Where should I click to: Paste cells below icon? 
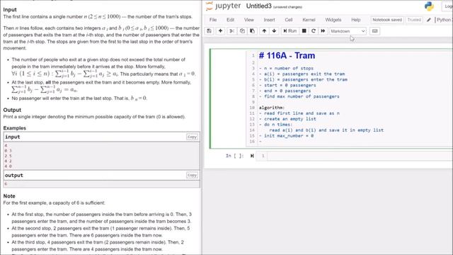pos(252,31)
